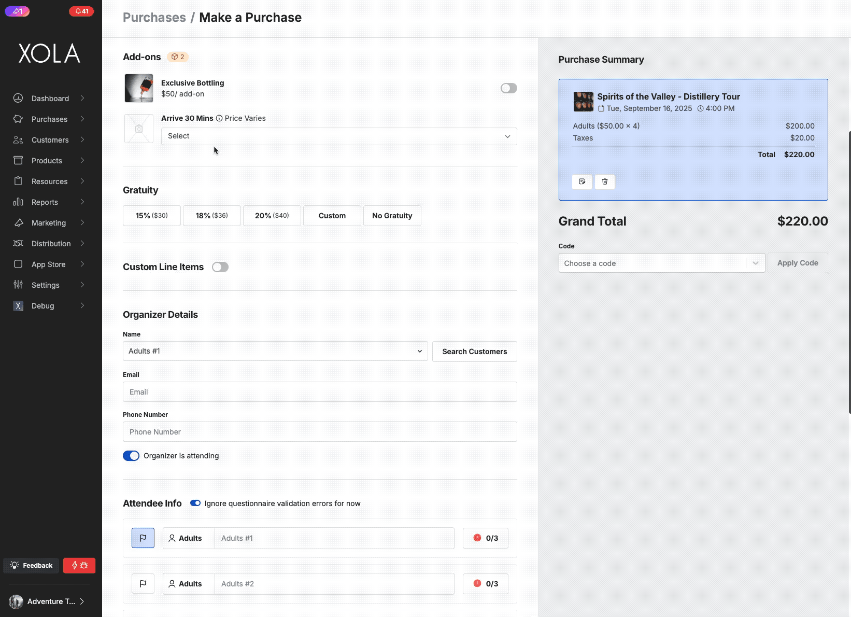Click the Settings sliders icon
Image resolution: width=851 pixels, height=617 pixels.
tap(18, 285)
